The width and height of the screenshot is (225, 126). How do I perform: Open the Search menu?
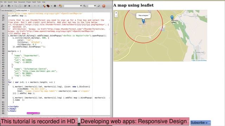pos(10,2)
